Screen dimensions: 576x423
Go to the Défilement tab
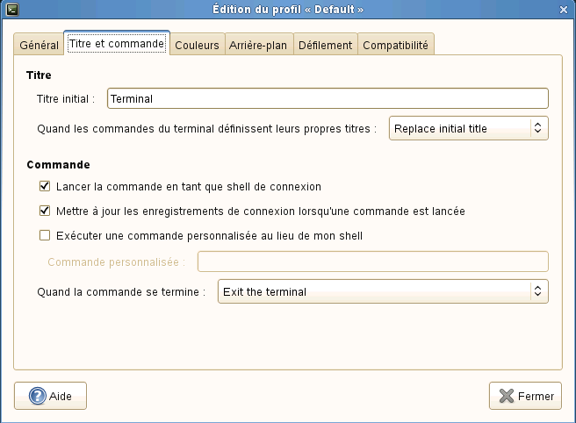coord(324,45)
